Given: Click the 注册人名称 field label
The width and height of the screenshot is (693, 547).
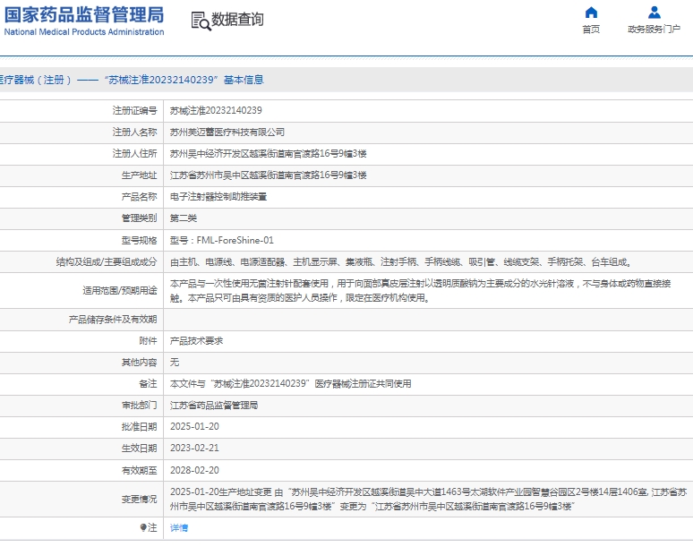Looking at the screenshot, I should click(135, 132).
